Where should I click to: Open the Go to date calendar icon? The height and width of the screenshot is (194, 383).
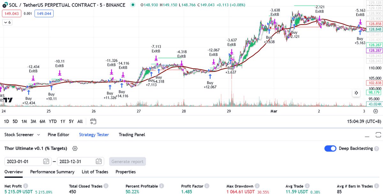pos(93,121)
